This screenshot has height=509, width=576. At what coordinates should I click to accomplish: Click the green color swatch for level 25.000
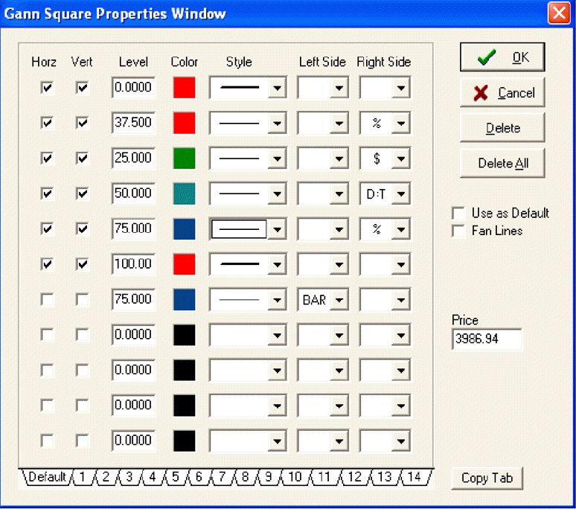[184, 158]
